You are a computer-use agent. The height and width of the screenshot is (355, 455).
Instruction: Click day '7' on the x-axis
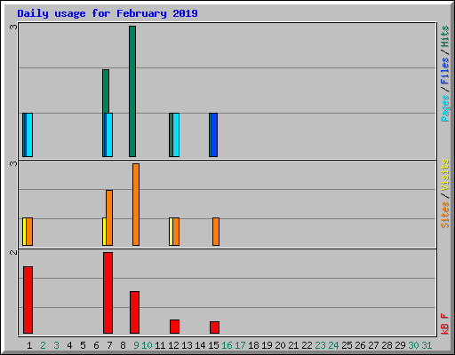tap(109, 345)
